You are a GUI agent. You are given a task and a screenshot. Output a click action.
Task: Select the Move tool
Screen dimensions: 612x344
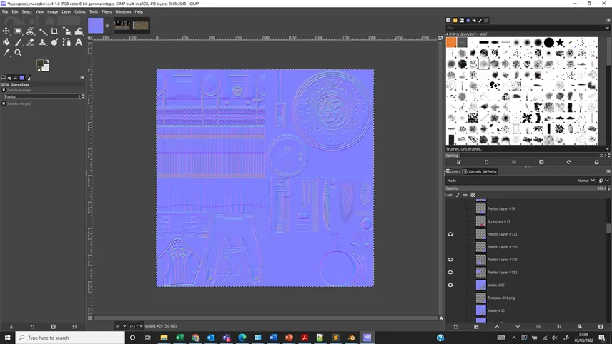6,31
